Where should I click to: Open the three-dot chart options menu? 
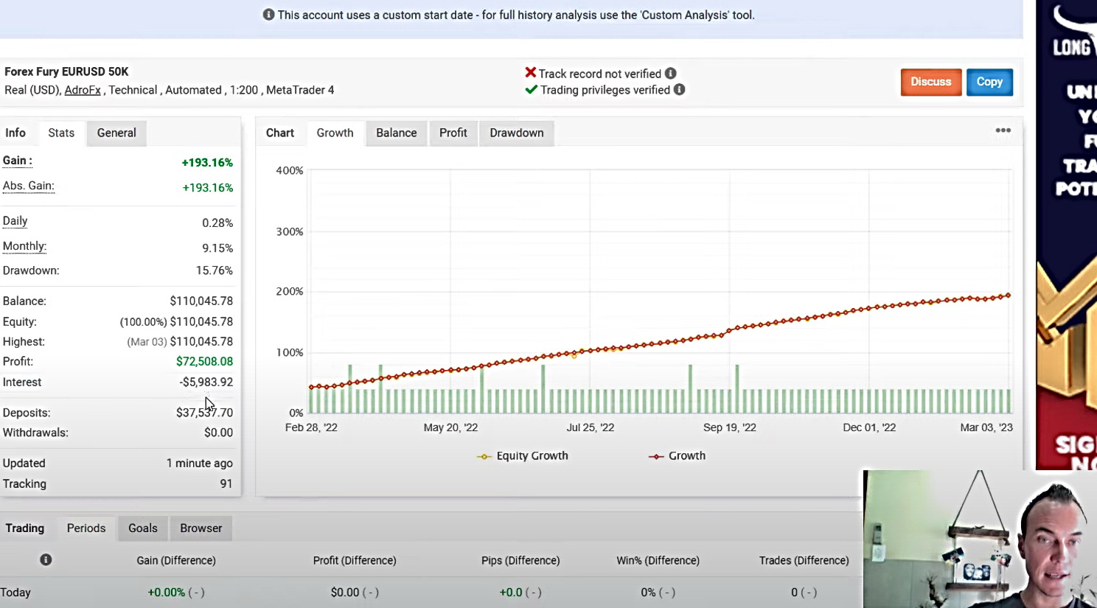point(1003,130)
